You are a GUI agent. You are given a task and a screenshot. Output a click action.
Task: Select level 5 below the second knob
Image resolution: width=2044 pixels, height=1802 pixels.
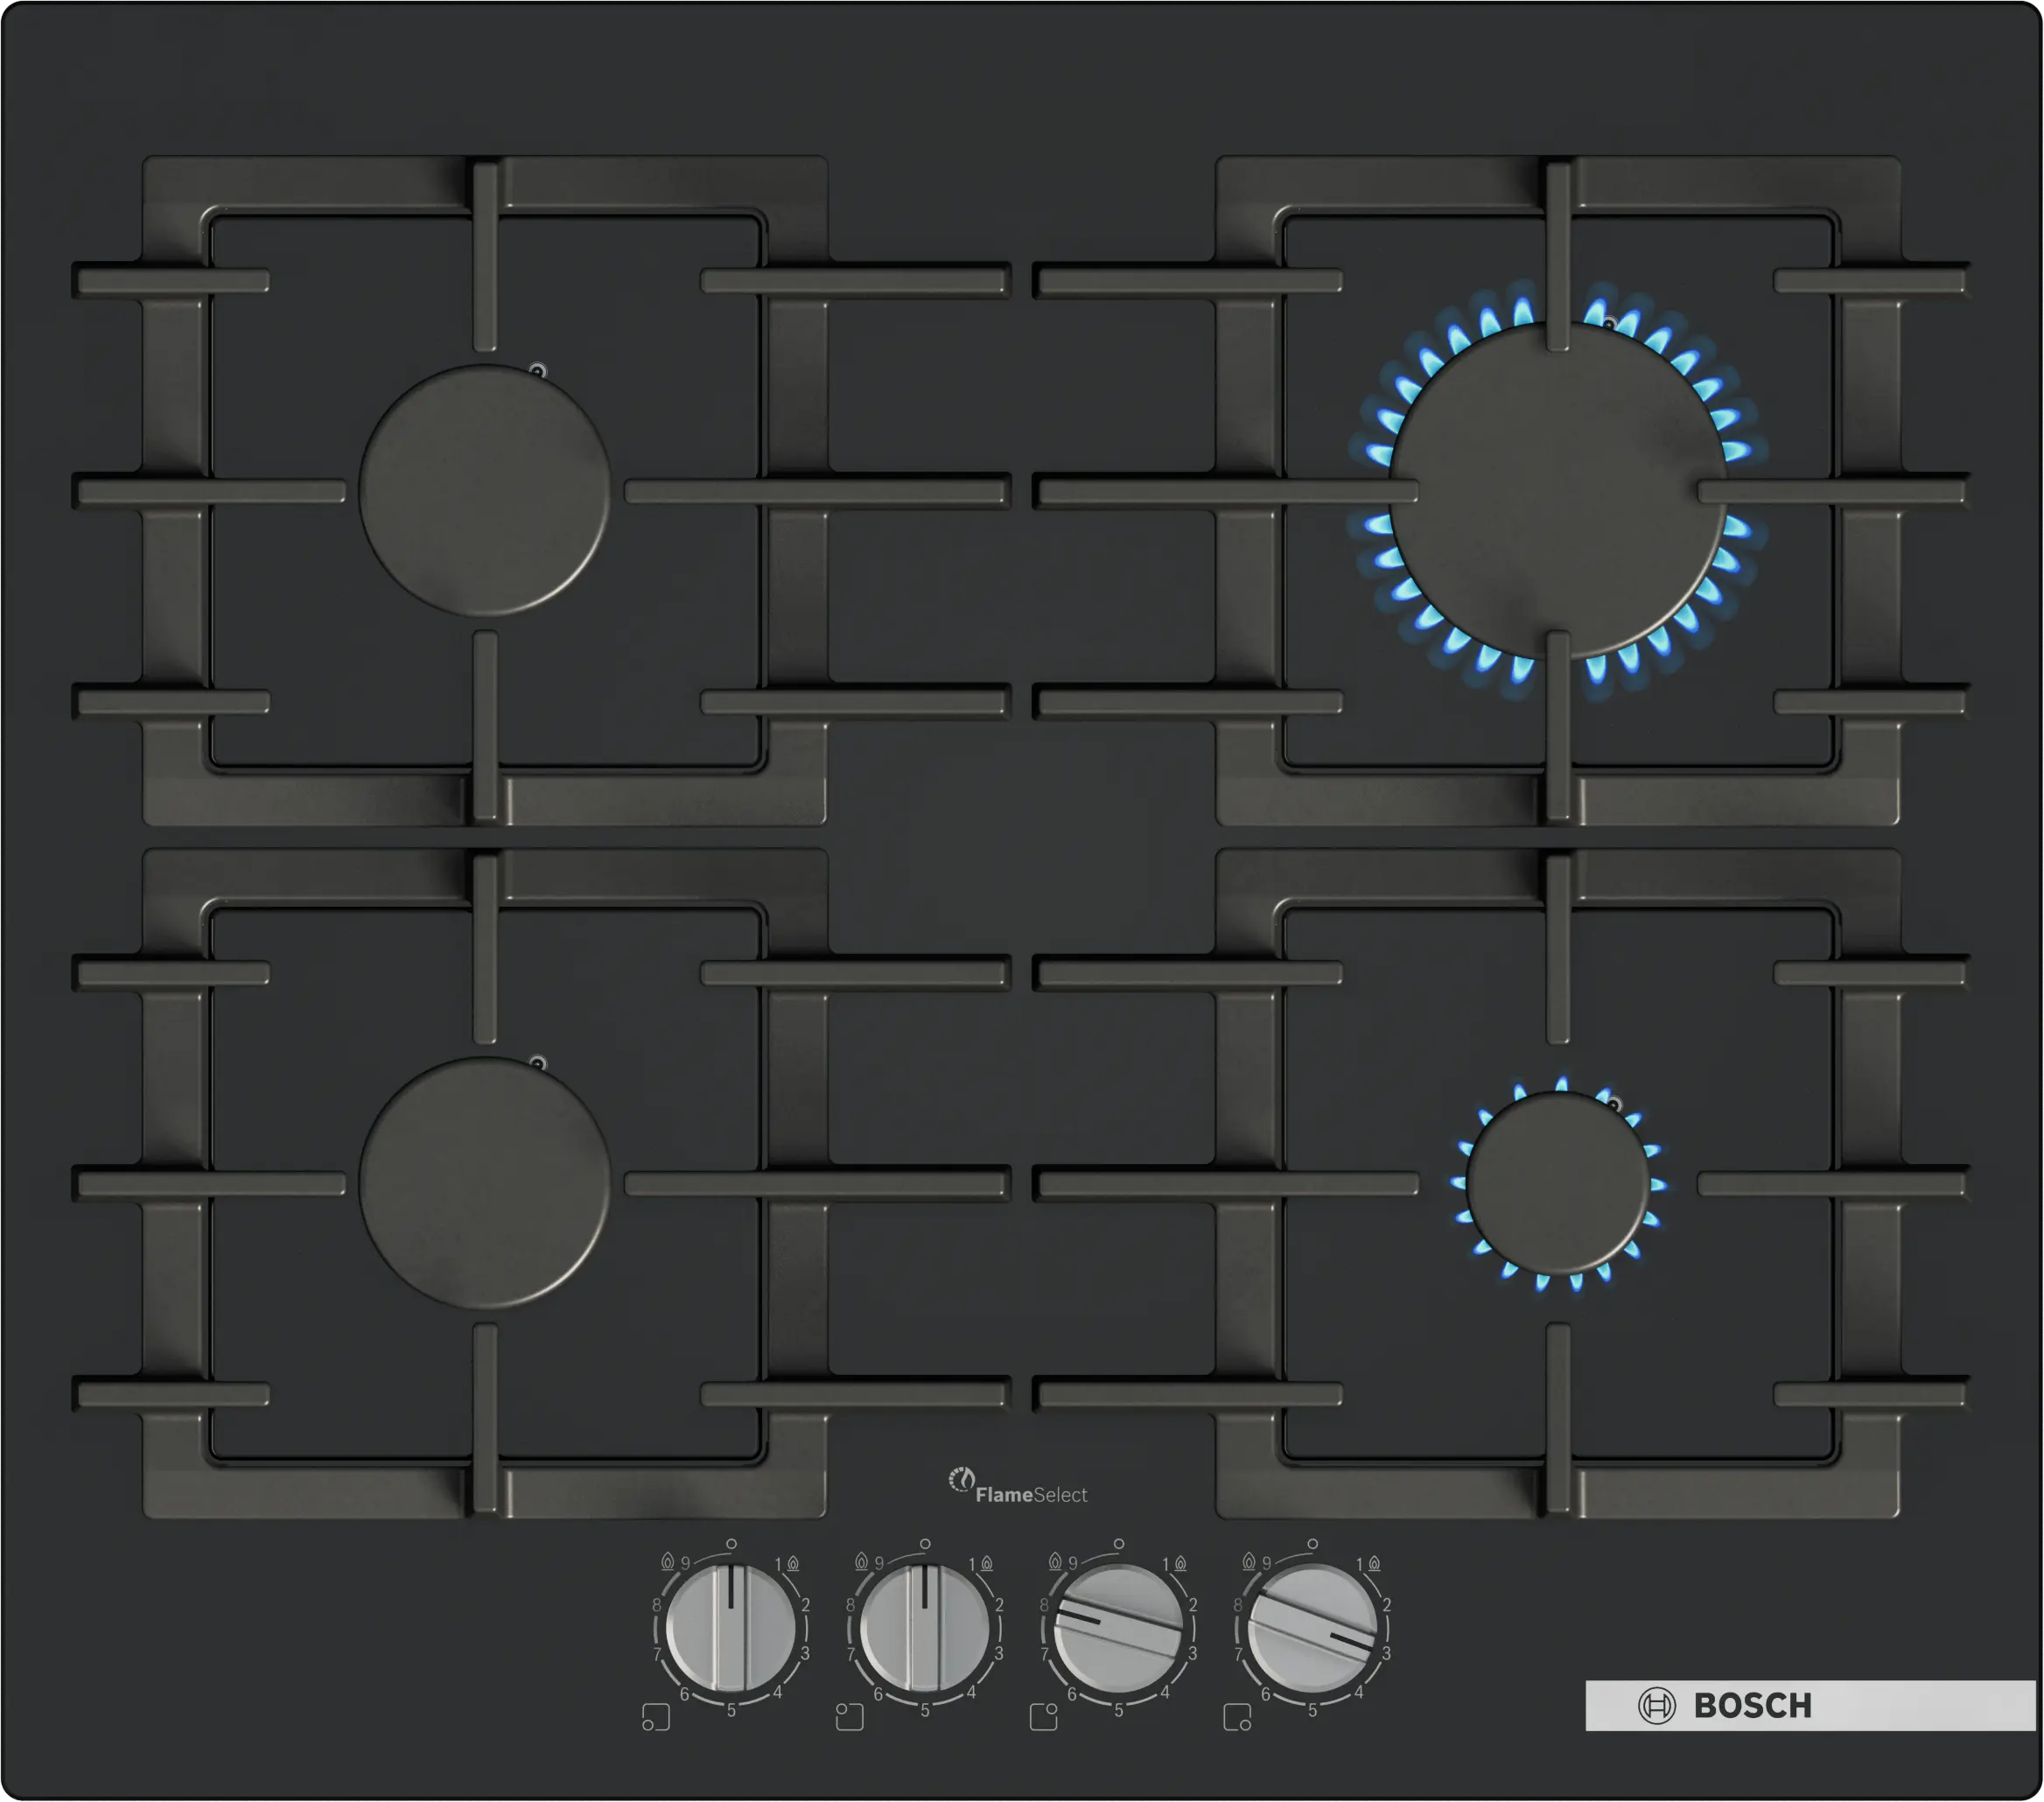coord(925,1711)
